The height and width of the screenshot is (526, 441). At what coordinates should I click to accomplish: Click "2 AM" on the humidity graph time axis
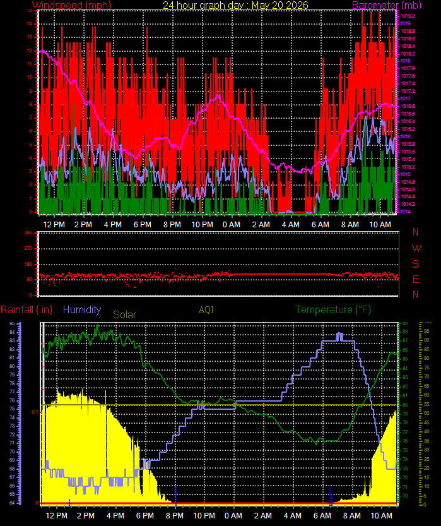tap(263, 516)
